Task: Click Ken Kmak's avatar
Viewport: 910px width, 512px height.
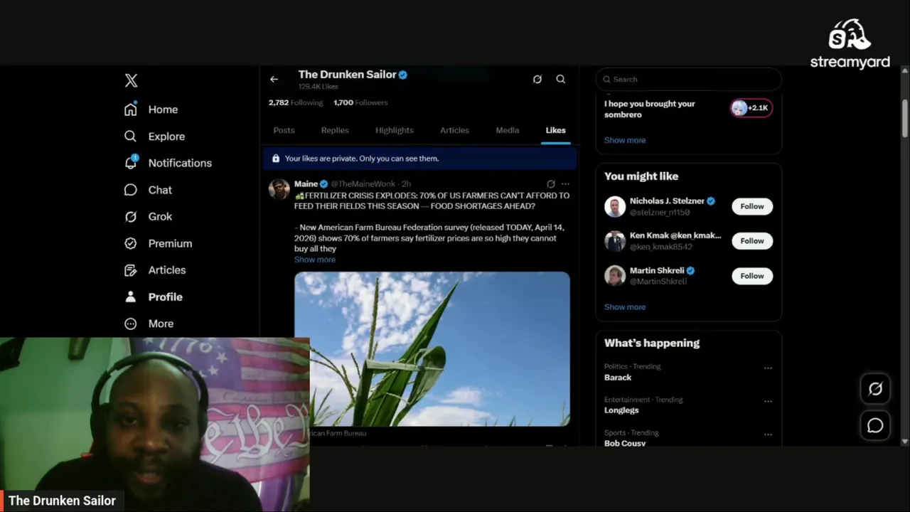Action: coord(615,240)
